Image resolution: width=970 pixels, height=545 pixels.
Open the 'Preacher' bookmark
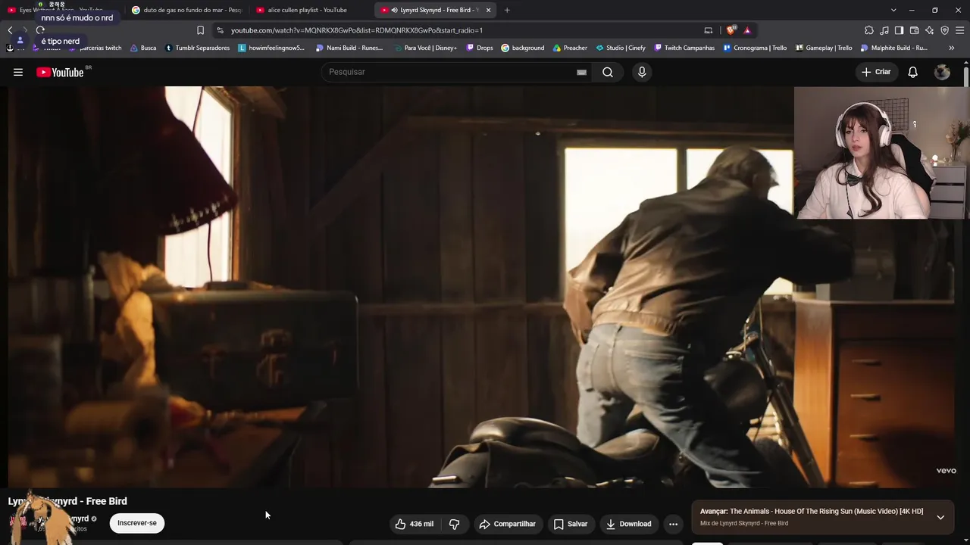570,48
